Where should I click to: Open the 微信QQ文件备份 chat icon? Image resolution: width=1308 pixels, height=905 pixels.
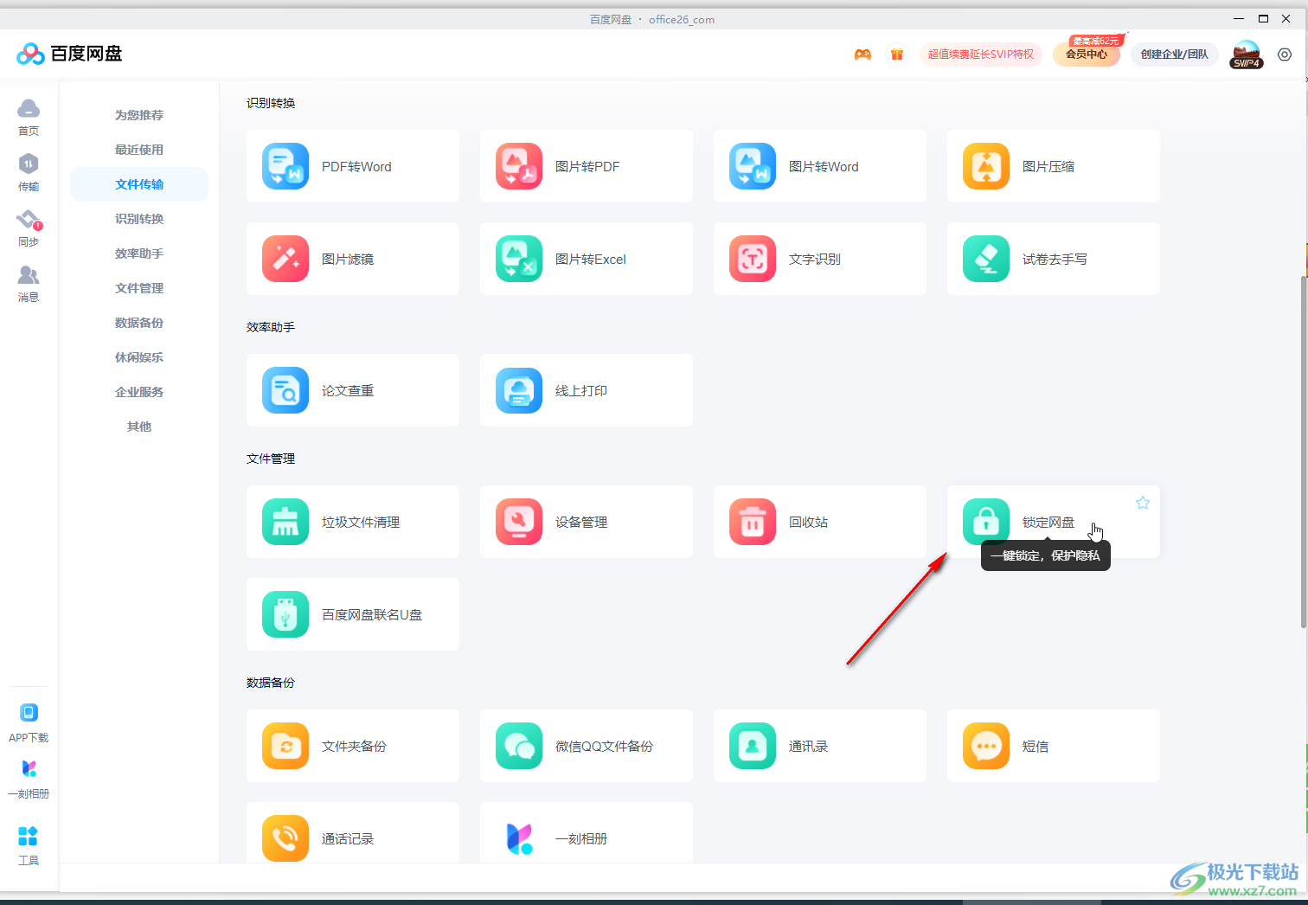point(519,746)
